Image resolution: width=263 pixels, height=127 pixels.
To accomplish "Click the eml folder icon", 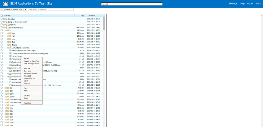I will click(10, 33).
